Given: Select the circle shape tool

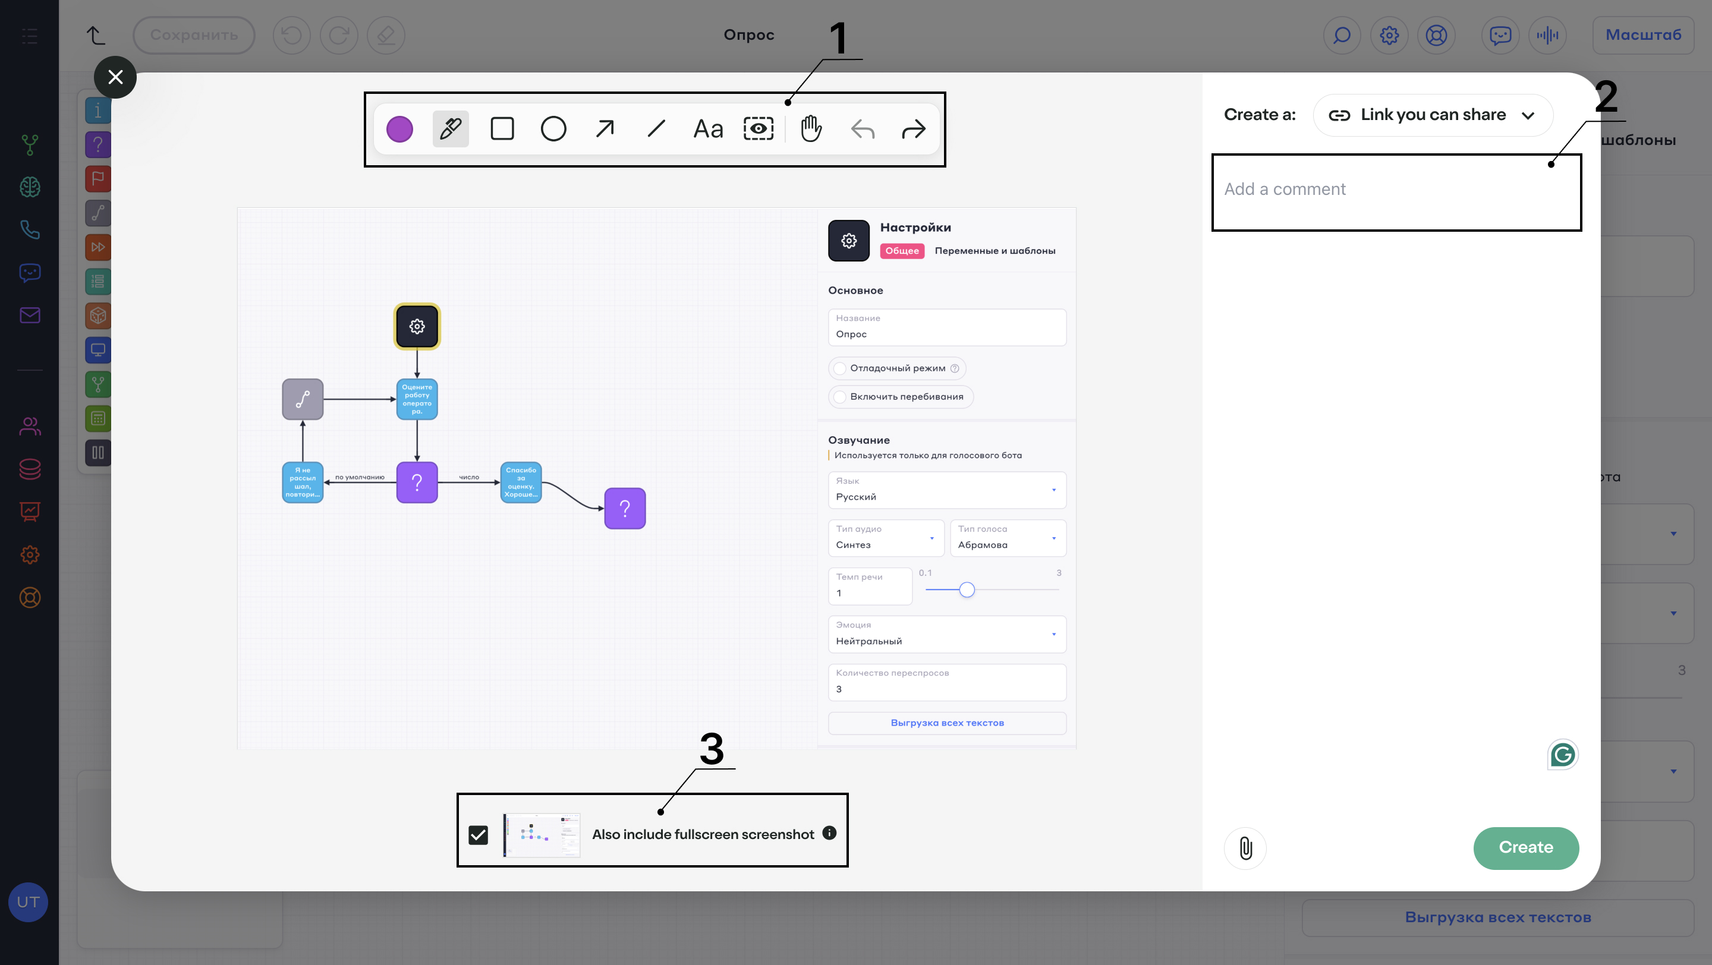Looking at the screenshot, I should click(x=553, y=129).
